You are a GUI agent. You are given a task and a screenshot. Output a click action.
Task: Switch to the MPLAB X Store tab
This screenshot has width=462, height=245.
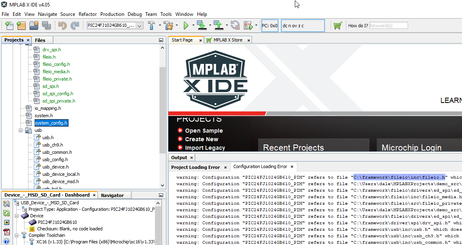point(228,40)
